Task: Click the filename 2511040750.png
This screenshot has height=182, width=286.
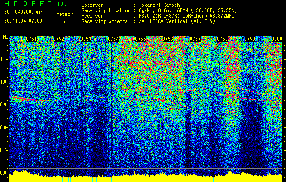Action: (x=23, y=12)
